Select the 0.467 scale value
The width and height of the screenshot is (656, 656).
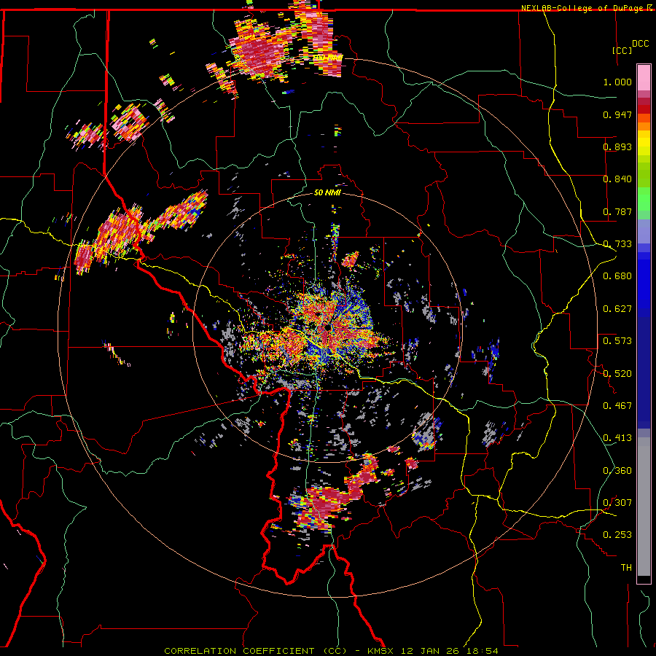click(617, 405)
